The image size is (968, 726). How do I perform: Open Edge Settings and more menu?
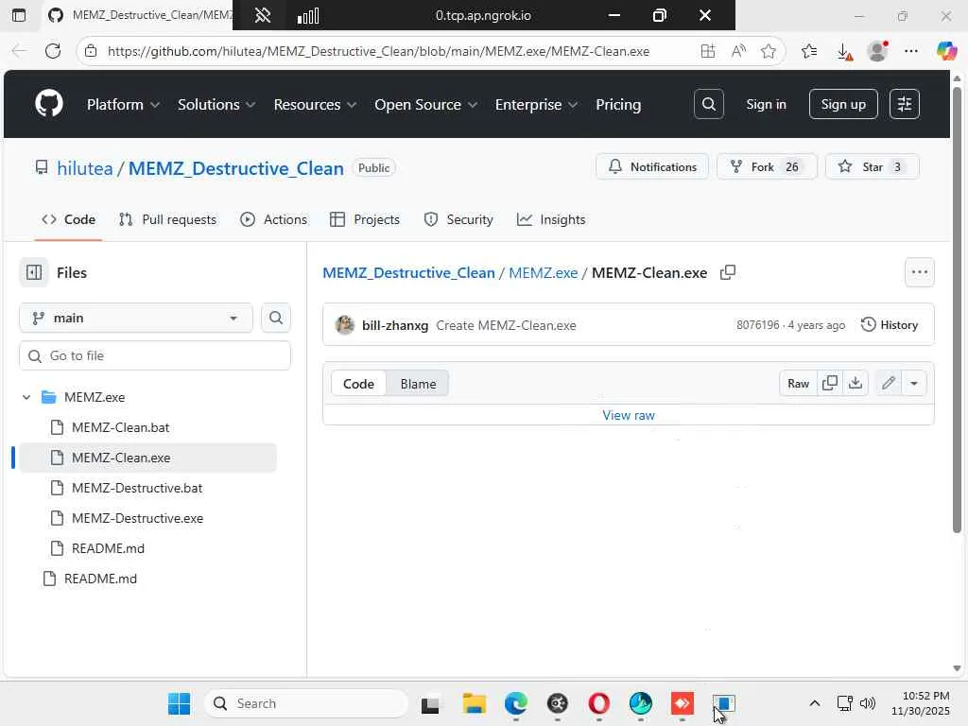coord(911,51)
